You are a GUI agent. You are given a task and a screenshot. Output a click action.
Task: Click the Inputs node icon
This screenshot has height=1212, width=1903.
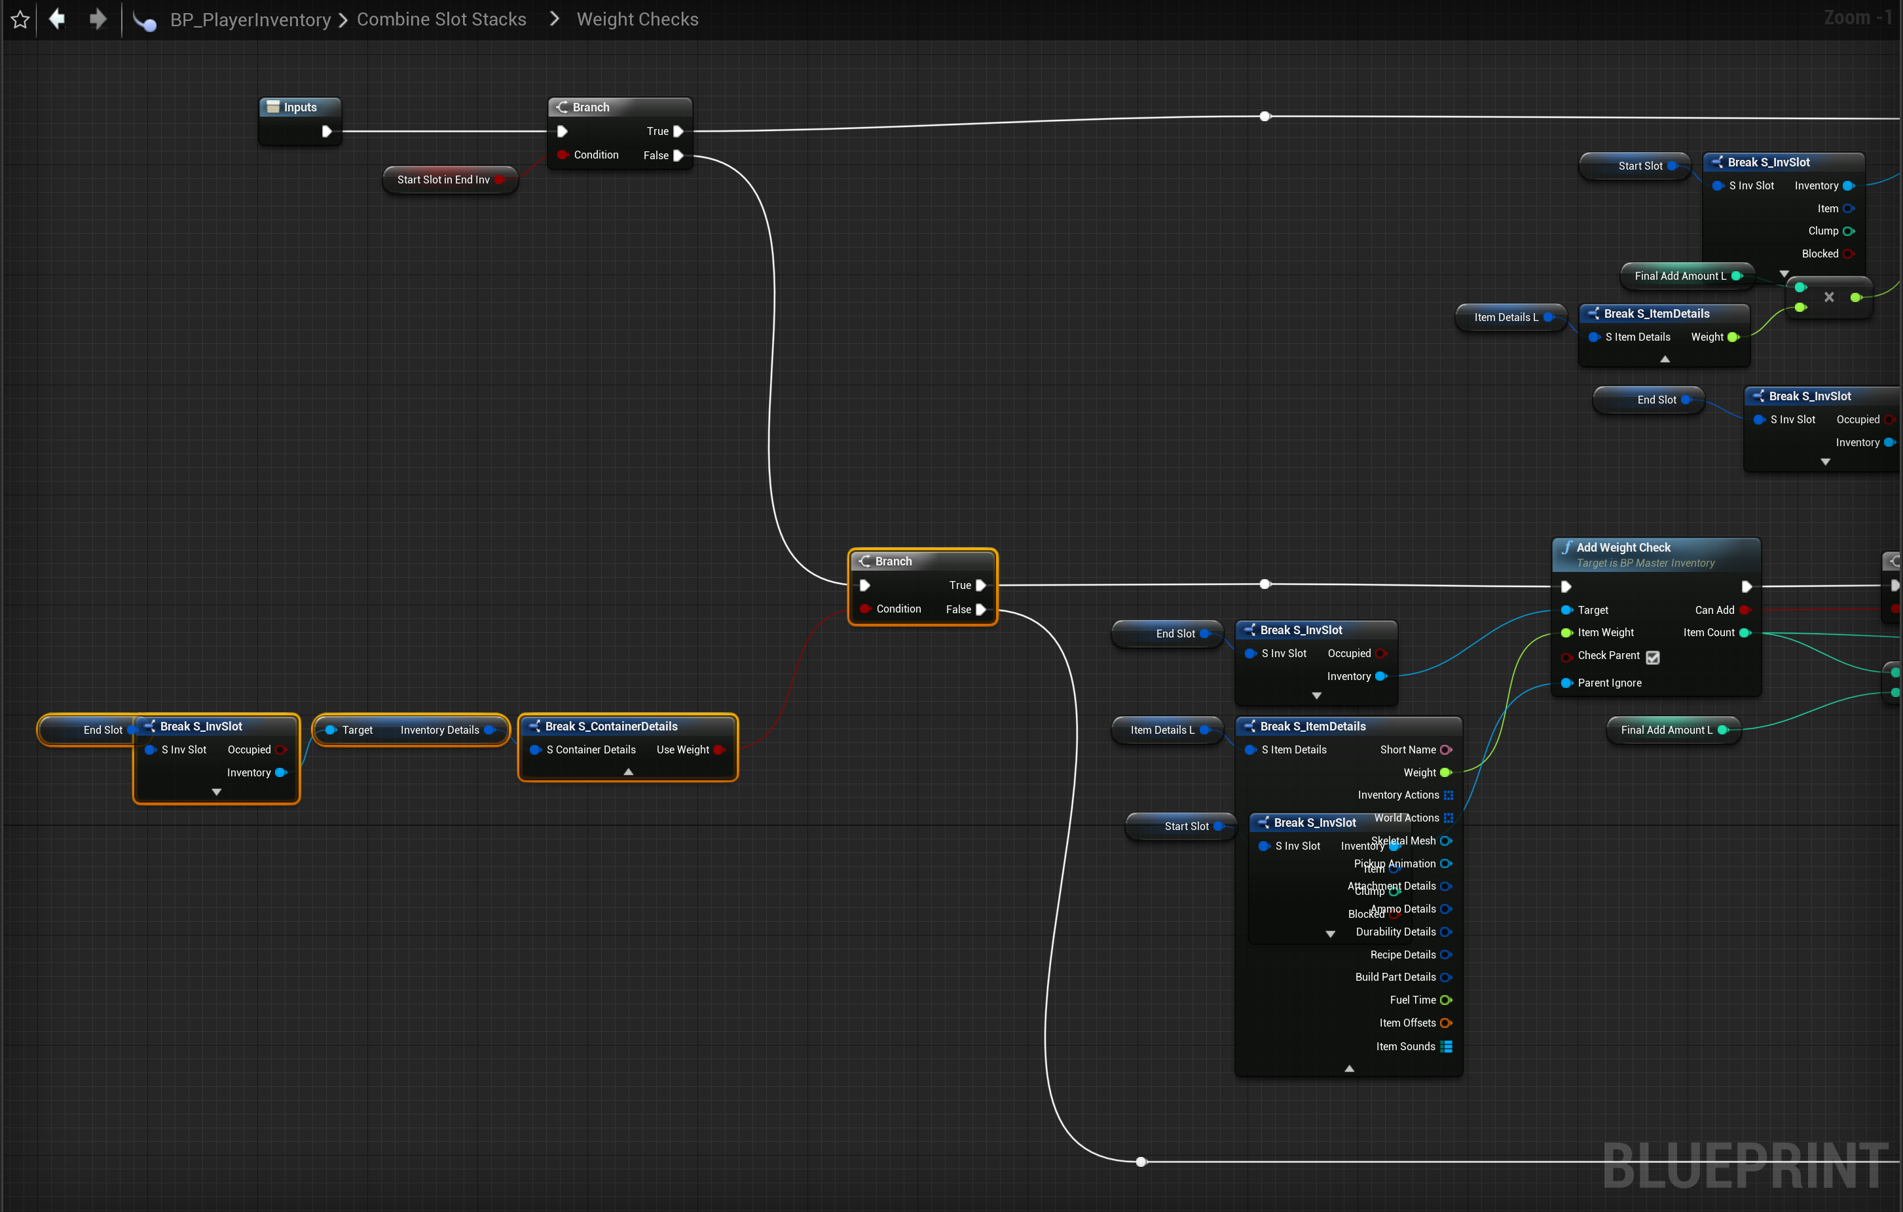[272, 107]
